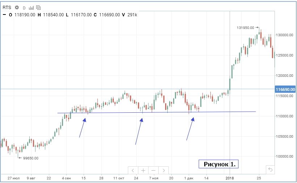Viewport: 297px width, 183px height.
Task: Open the D timeframe interval selector
Action: (24, 8)
